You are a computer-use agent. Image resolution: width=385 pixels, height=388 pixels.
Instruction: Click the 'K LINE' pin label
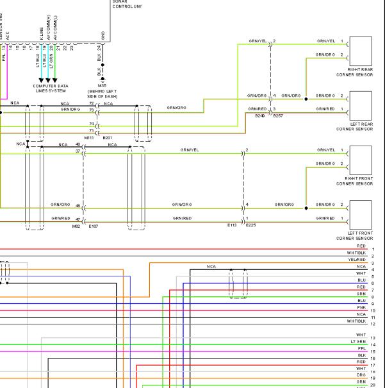[42, 33]
